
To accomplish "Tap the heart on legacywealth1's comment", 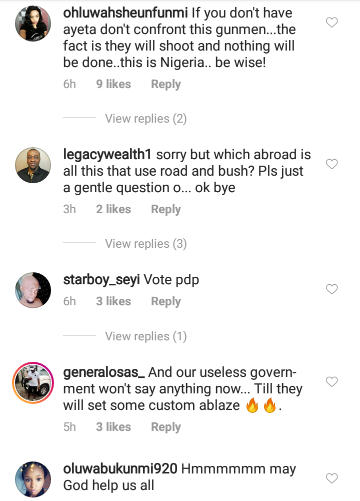I will 331,164.
